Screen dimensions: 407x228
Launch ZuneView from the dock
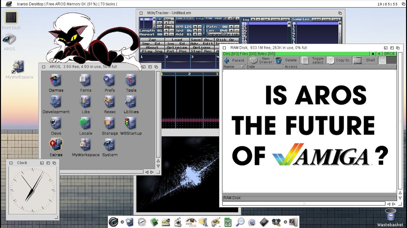191,222
